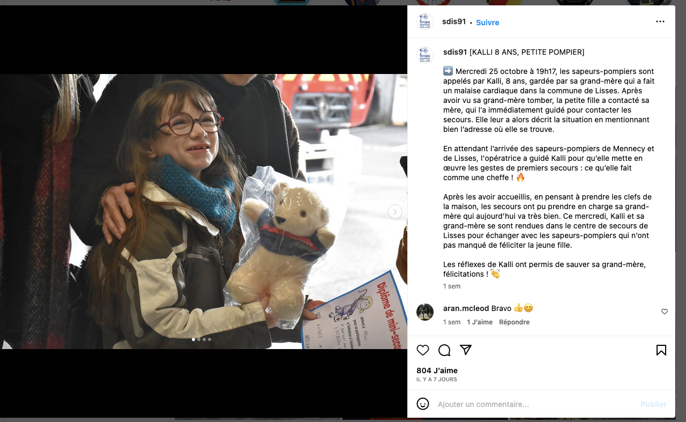Click Répondre under the Bravo comment
This screenshot has width=686, height=422.
[514, 322]
